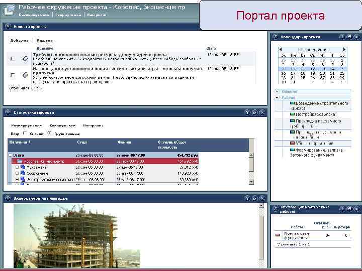
Task: Restore the Статистика проекта panel window
Action: tap(254, 112)
